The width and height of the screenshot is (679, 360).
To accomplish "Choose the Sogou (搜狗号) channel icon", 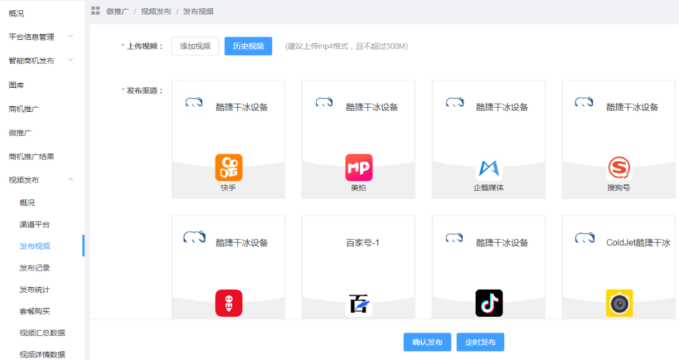I will point(619,168).
